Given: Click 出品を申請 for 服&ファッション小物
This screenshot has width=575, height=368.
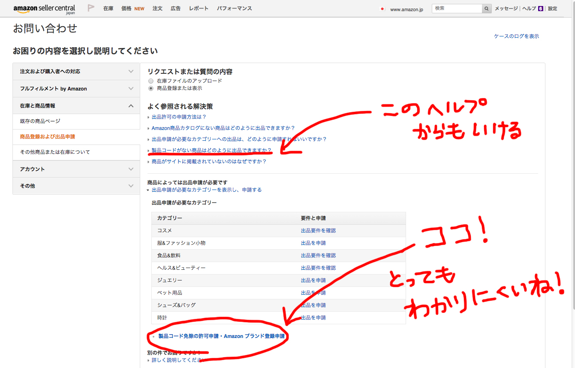Looking at the screenshot, I should (x=313, y=243).
